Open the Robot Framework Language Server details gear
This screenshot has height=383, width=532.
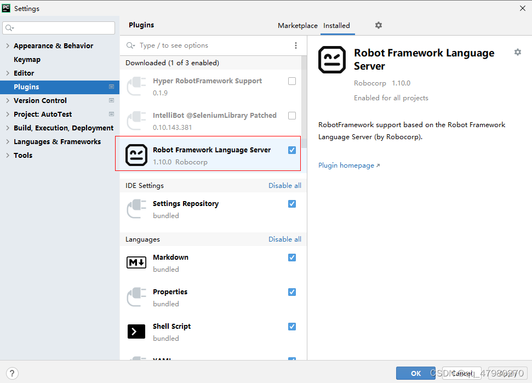coord(517,52)
